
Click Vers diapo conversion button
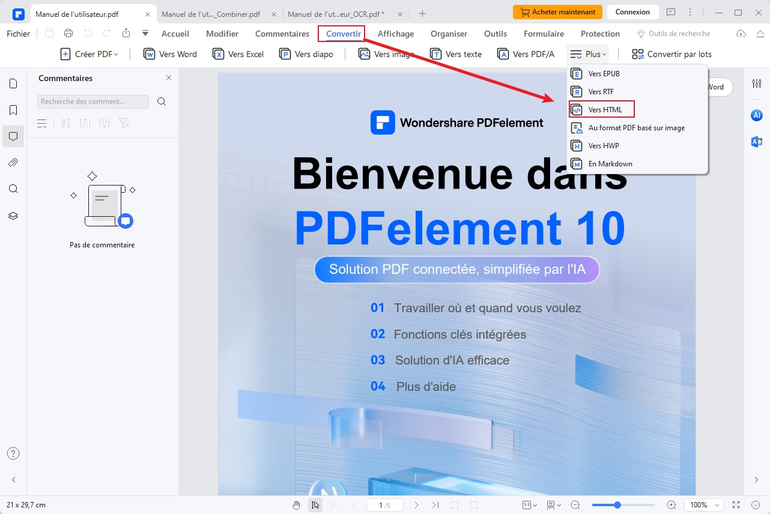[x=306, y=54]
